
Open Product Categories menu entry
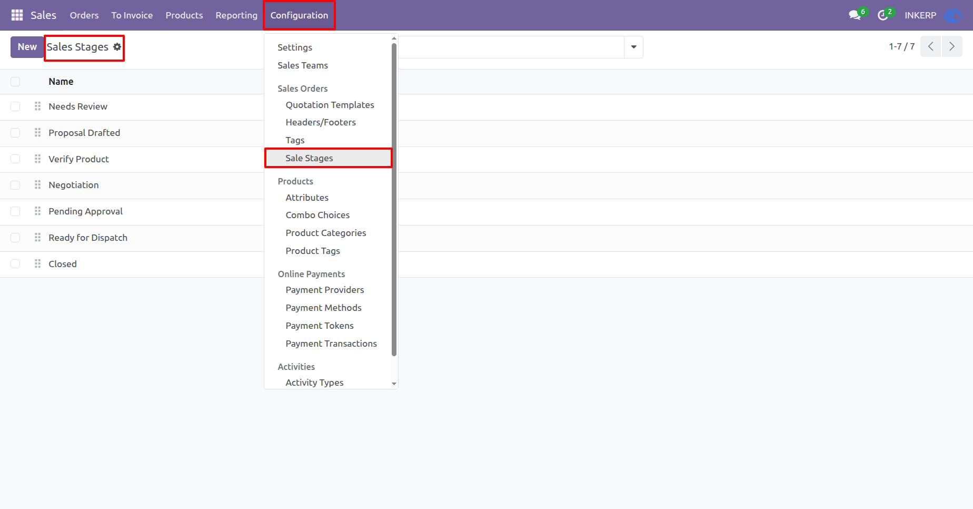coord(326,233)
